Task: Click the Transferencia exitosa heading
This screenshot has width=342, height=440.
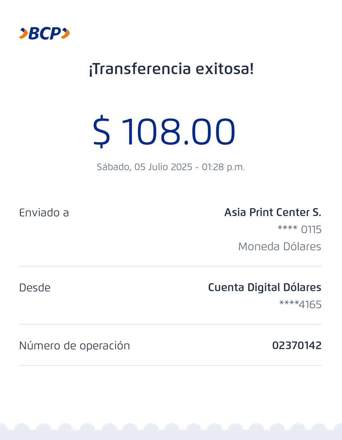Action: [x=171, y=69]
